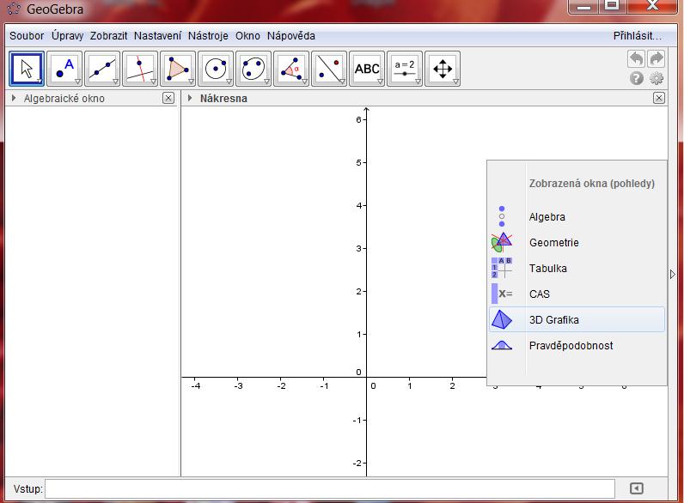
Task: Click the Redo arrow
Action: [657, 58]
